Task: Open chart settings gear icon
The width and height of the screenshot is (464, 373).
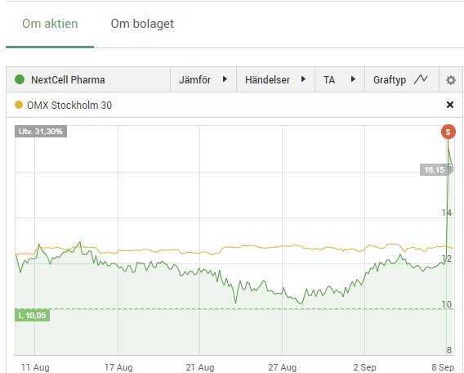Action: [451, 79]
